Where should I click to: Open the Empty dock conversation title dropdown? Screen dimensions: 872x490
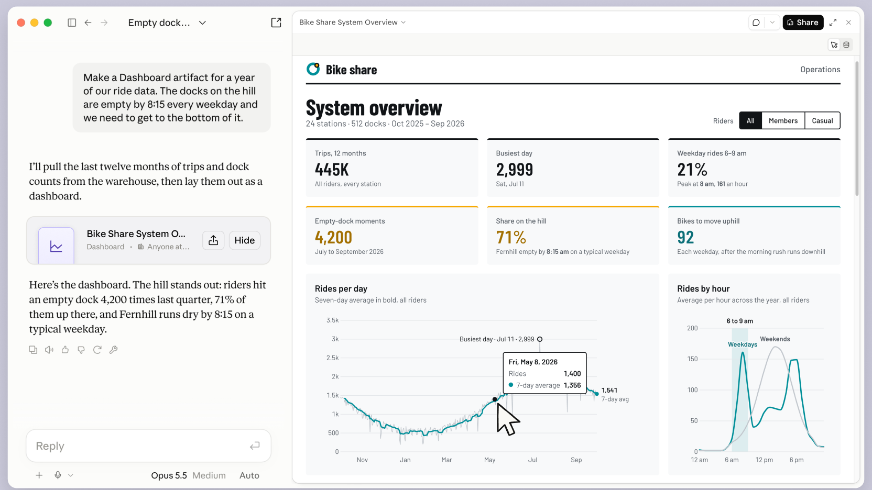click(x=202, y=23)
